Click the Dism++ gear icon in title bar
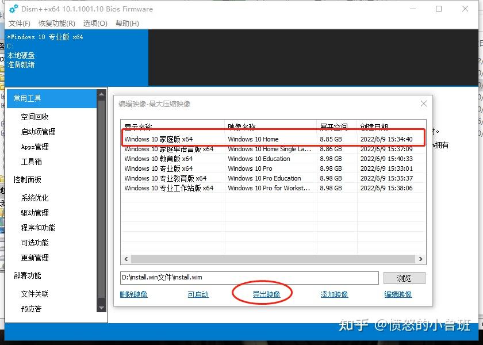 [x=14, y=9]
